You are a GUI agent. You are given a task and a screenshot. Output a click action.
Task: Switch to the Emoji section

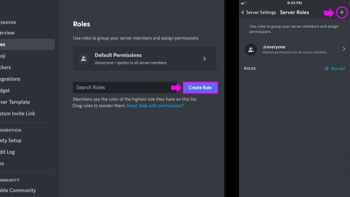pos(5,56)
